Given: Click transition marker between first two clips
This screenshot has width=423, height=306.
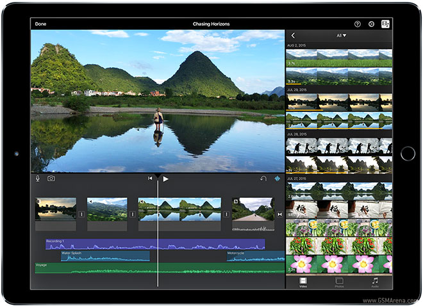Looking at the screenshot, I should (x=81, y=214).
